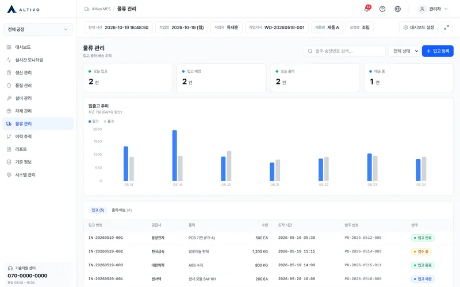Click the 시스템 관리 gear icon
This screenshot has height=287, width=460.
pos(9,175)
